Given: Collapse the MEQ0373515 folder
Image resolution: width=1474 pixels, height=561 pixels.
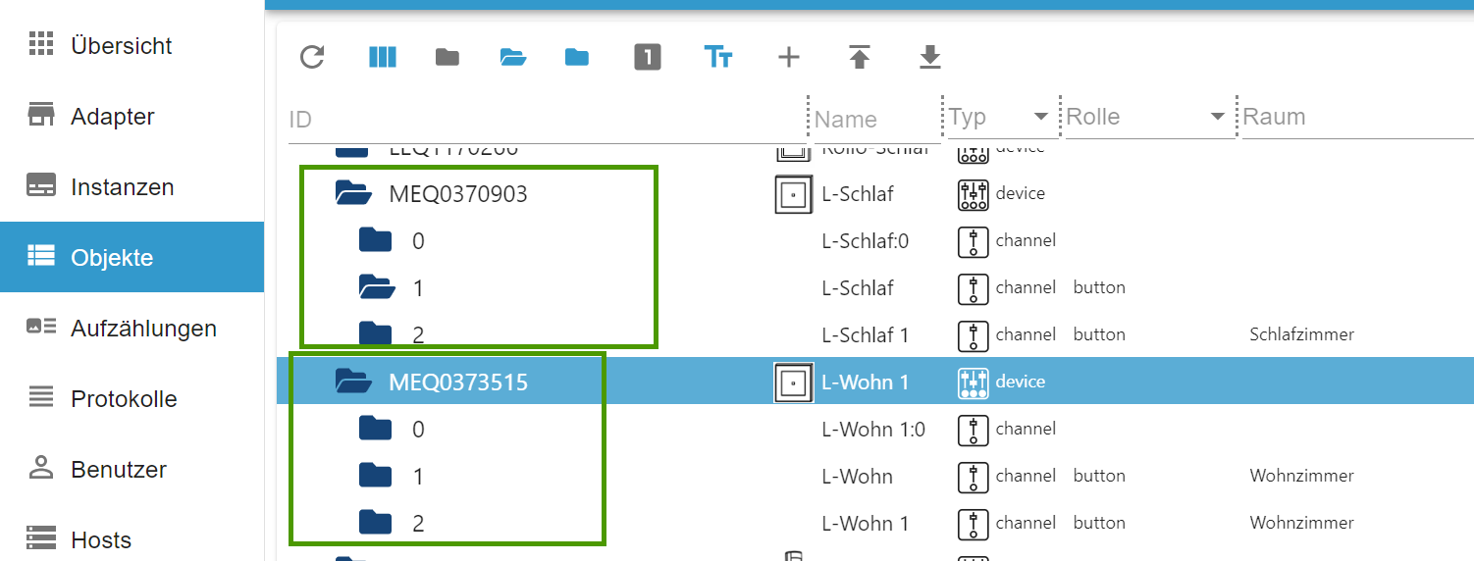Looking at the screenshot, I should [x=353, y=382].
